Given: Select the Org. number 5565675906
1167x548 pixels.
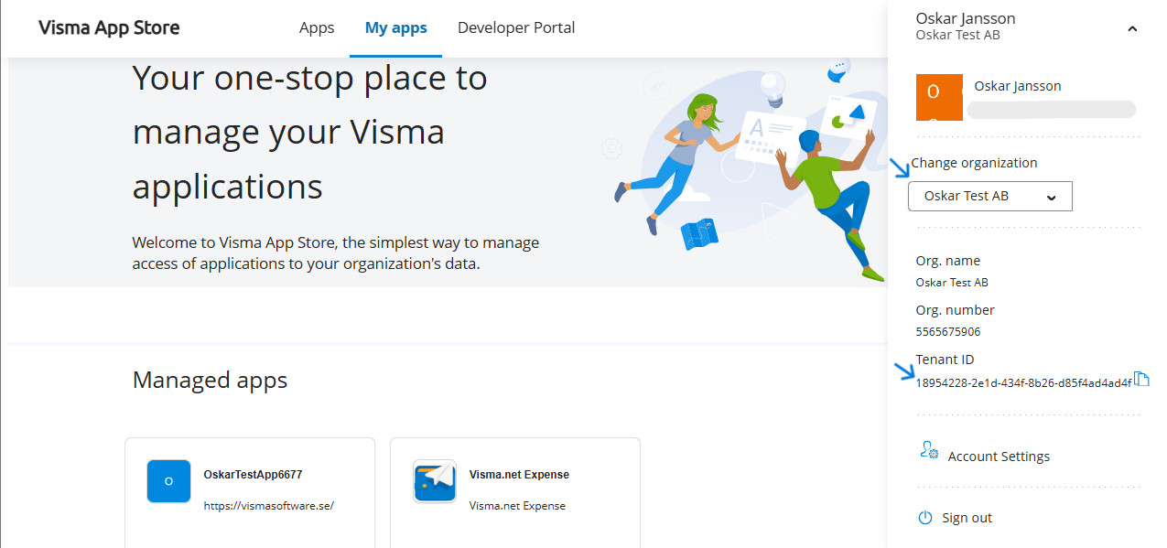Looking at the screenshot, I should [x=948, y=332].
